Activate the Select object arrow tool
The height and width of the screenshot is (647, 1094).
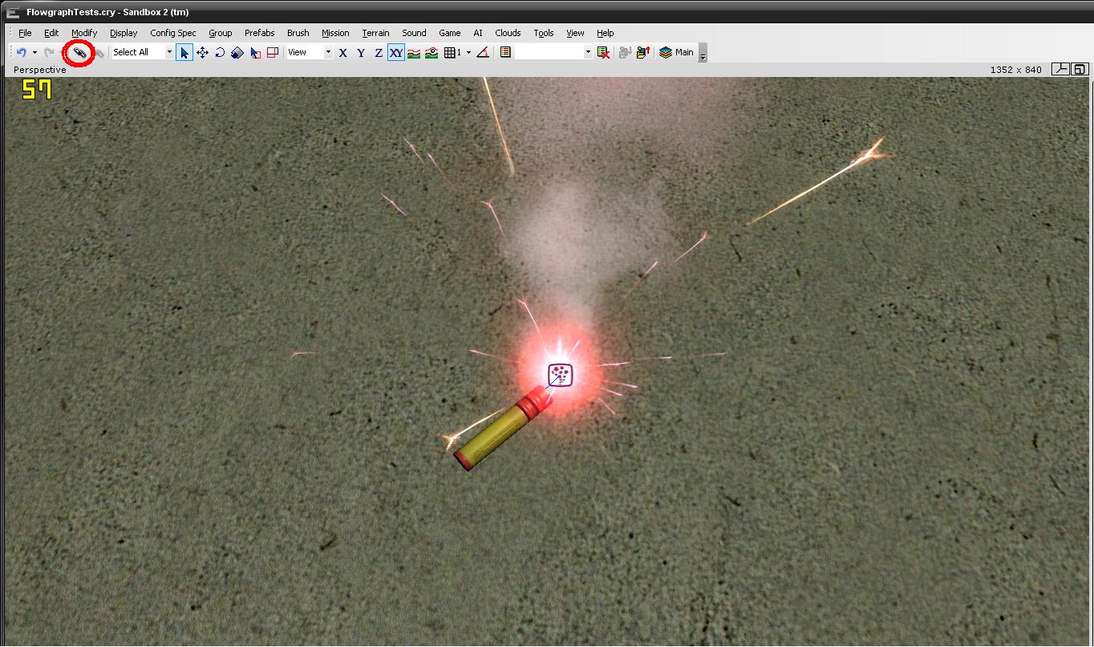point(184,52)
